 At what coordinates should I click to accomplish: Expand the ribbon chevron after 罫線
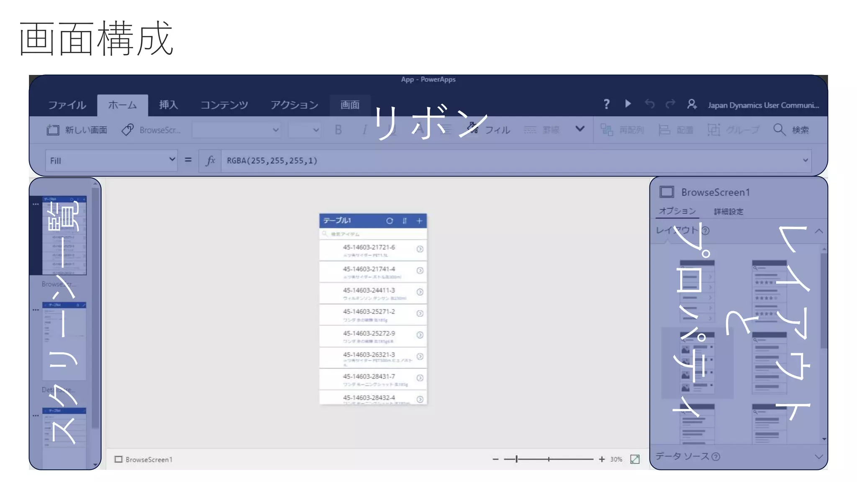(x=580, y=129)
